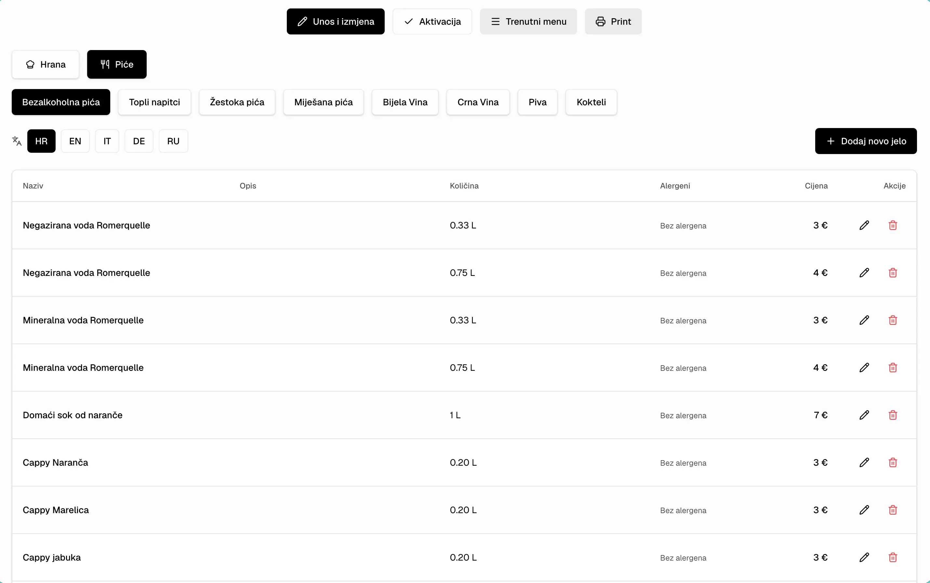Screen dimensions: 930x583
Task: Select the Piće section
Action: point(117,64)
